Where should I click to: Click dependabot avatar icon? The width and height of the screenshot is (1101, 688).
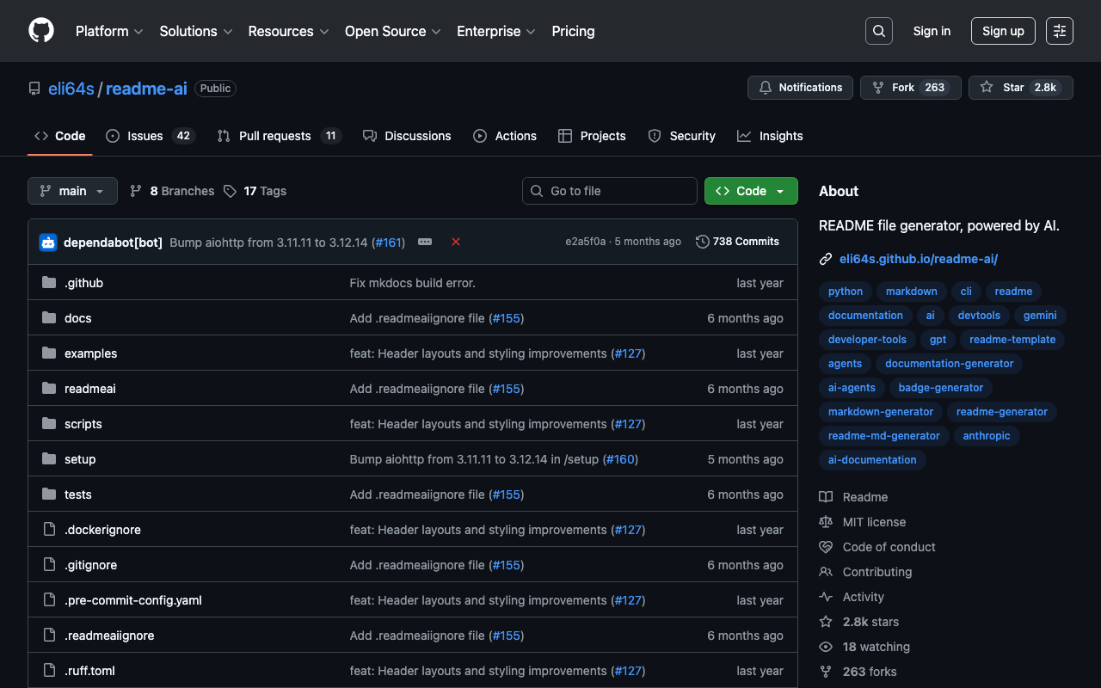tap(48, 243)
